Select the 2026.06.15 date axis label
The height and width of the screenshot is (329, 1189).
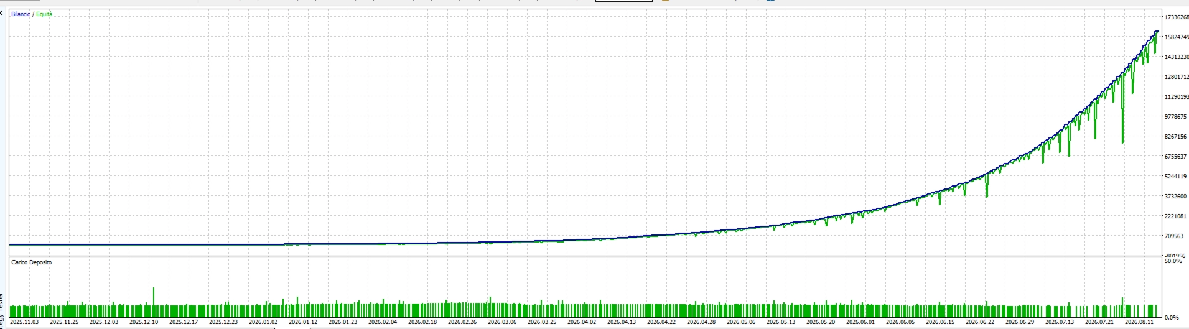coord(940,322)
